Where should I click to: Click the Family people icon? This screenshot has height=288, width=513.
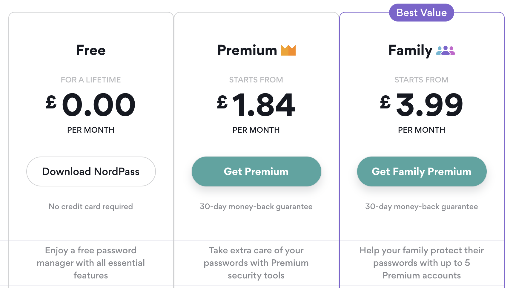(446, 50)
